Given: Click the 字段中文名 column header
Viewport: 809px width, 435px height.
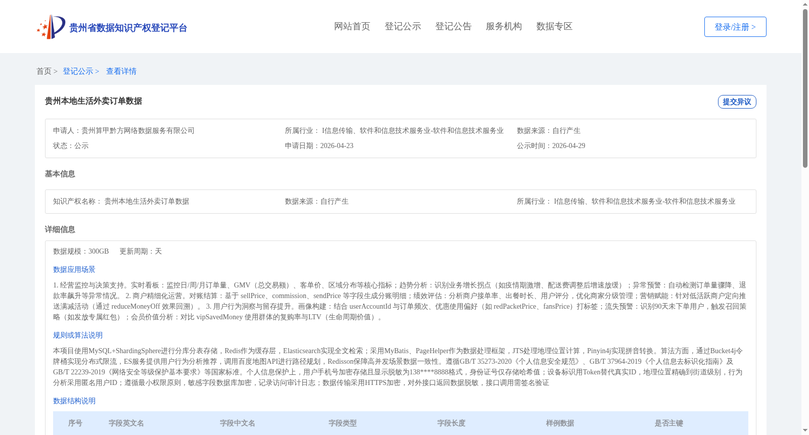Looking at the screenshot, I should click(238, 423).
